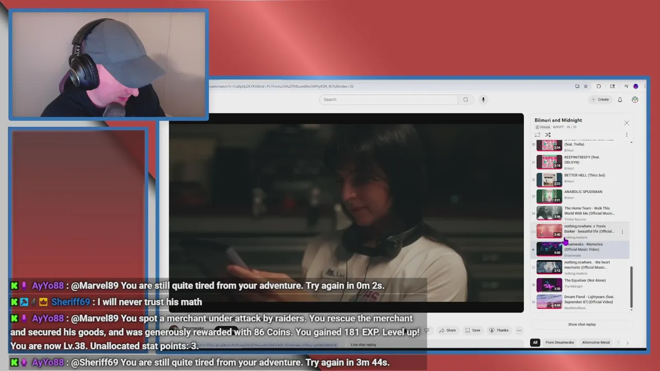Image resolution: width=660 pixels, height=371 pixels.
Task: Open YouTube notifications bell
Action: [x=620, y=99]
